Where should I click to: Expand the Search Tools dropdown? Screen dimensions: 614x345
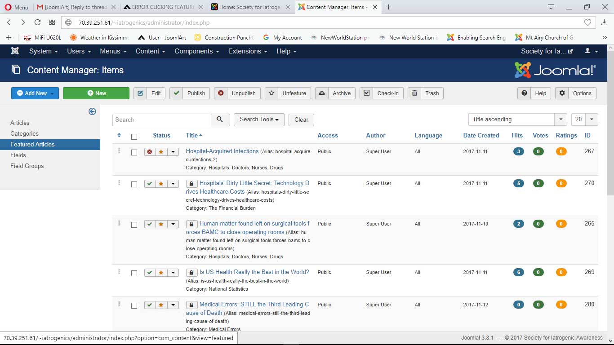[x=259, y=119]
